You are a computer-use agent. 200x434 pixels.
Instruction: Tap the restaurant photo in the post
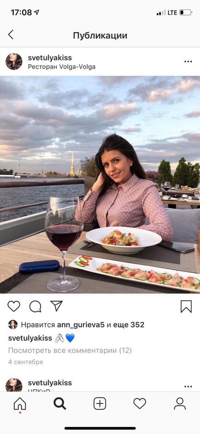pos(100,184)
